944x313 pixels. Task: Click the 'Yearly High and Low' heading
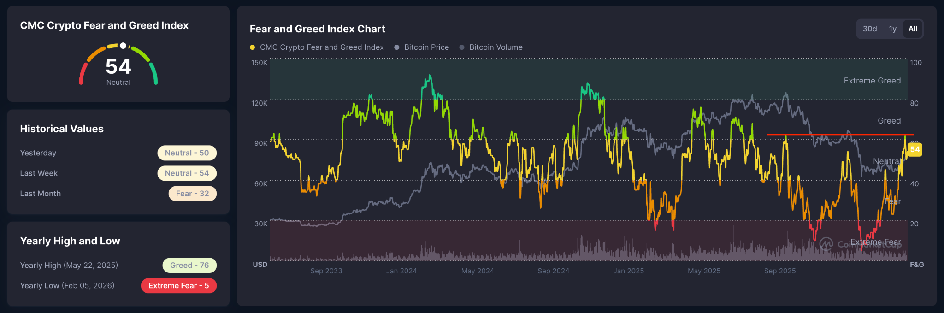(x=70, y=241)
